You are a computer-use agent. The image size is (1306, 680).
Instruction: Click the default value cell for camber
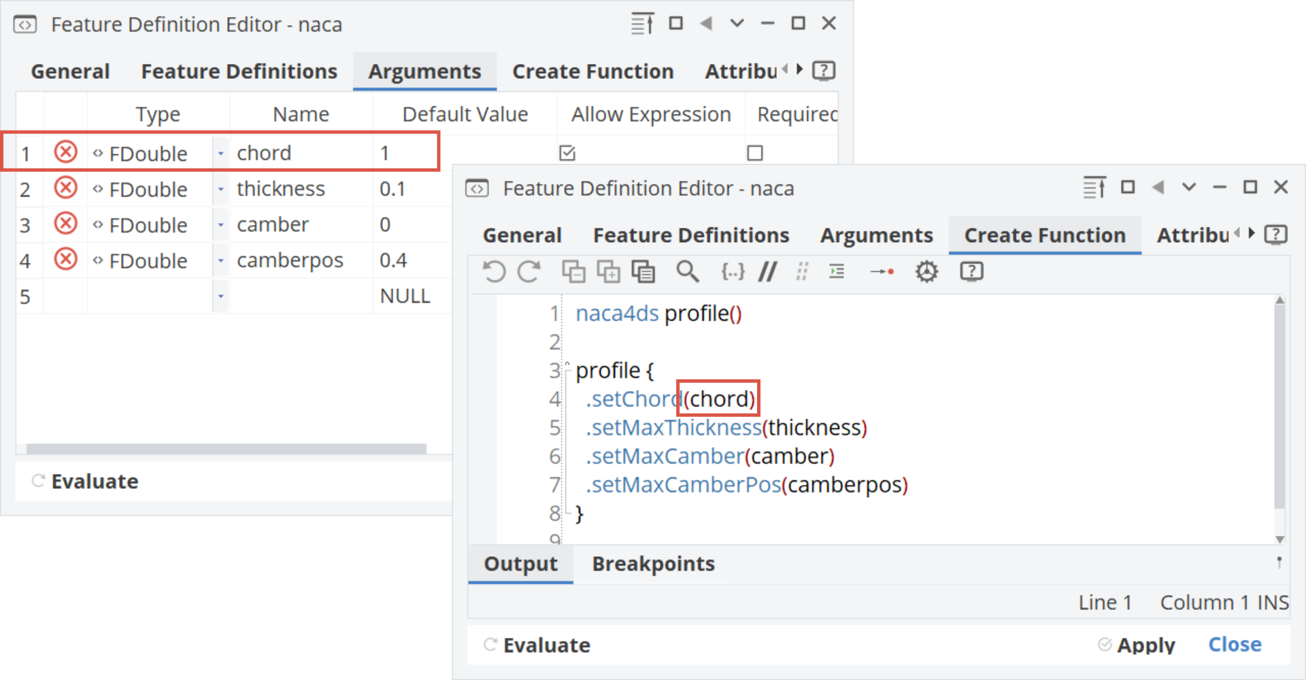pyautogui.click(x=408, y=225)
